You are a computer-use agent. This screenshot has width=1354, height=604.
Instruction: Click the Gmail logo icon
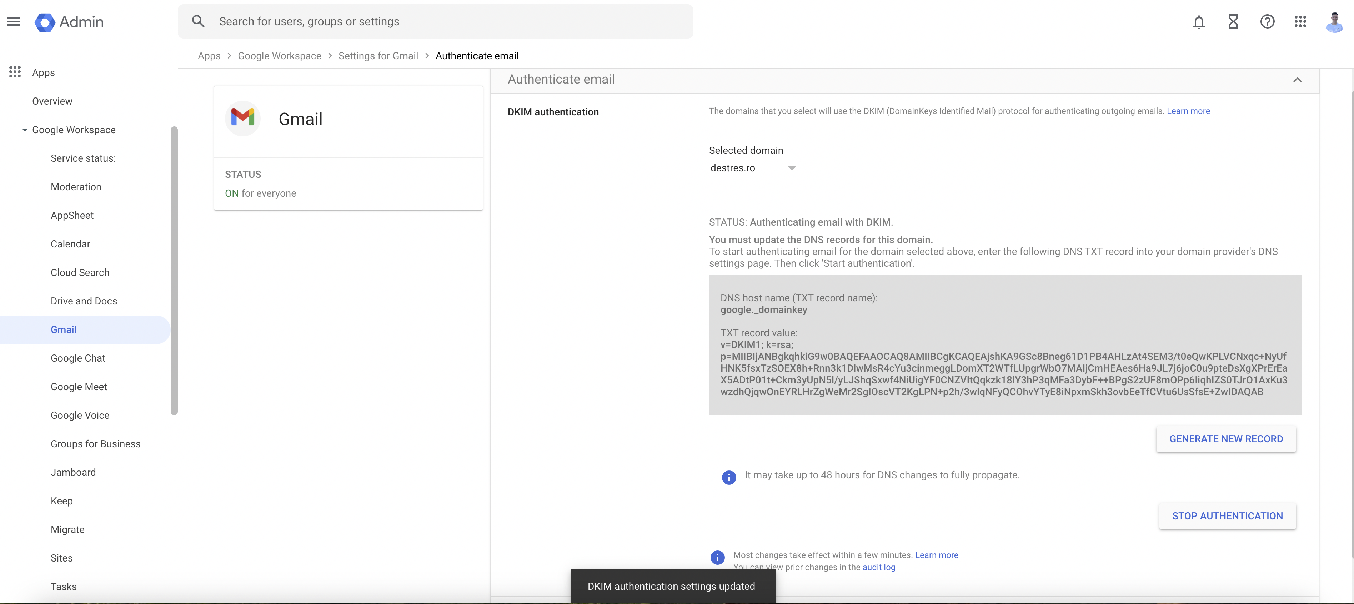tap(243, 118)
